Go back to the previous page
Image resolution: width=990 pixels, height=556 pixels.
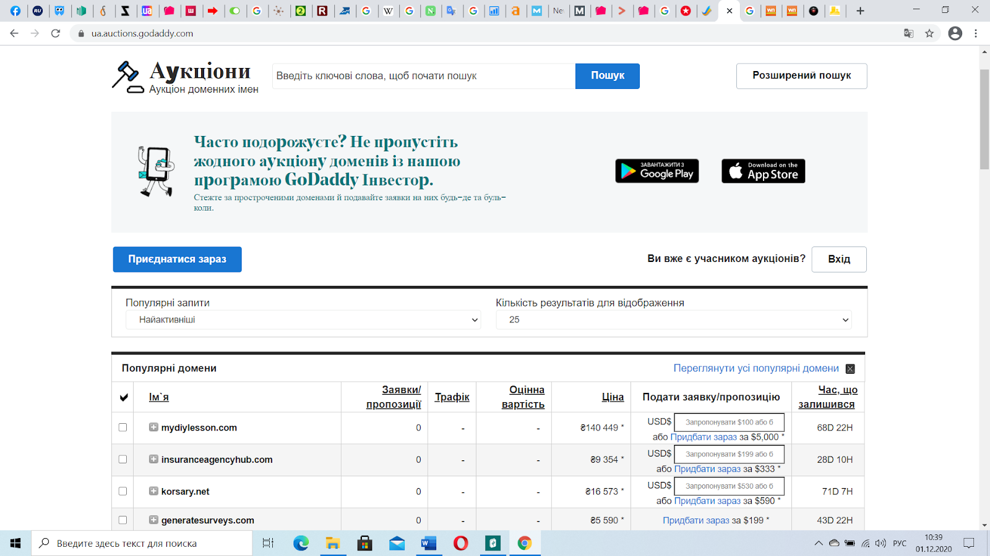pos(14,33)
